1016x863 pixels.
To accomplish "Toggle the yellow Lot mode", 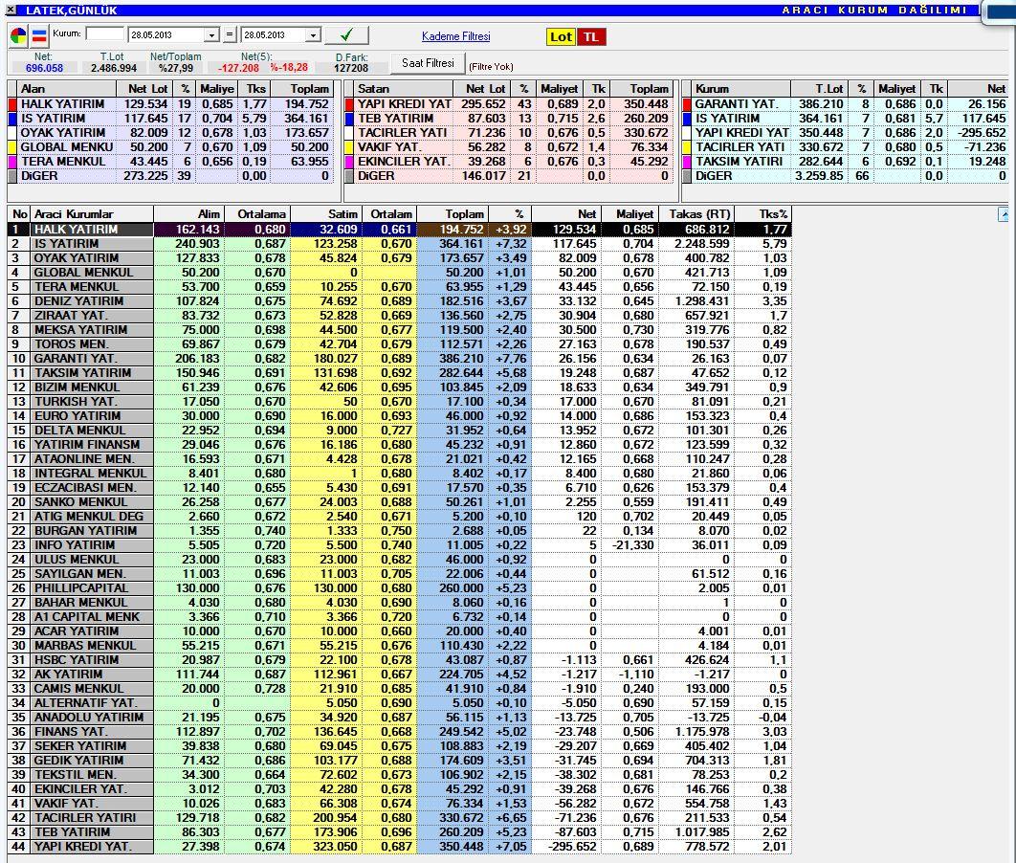I will tap(561, 37).
